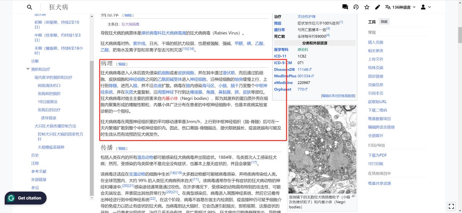Screen dimensions: 462x213
Task: Follow the 温血动物 link in 传播
Action: (x=145, y=157)
